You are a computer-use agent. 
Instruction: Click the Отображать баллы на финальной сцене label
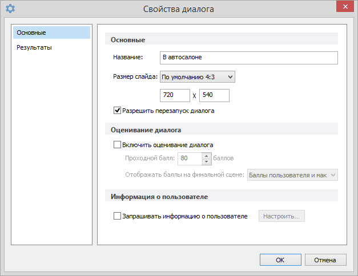tap(184, 175)
